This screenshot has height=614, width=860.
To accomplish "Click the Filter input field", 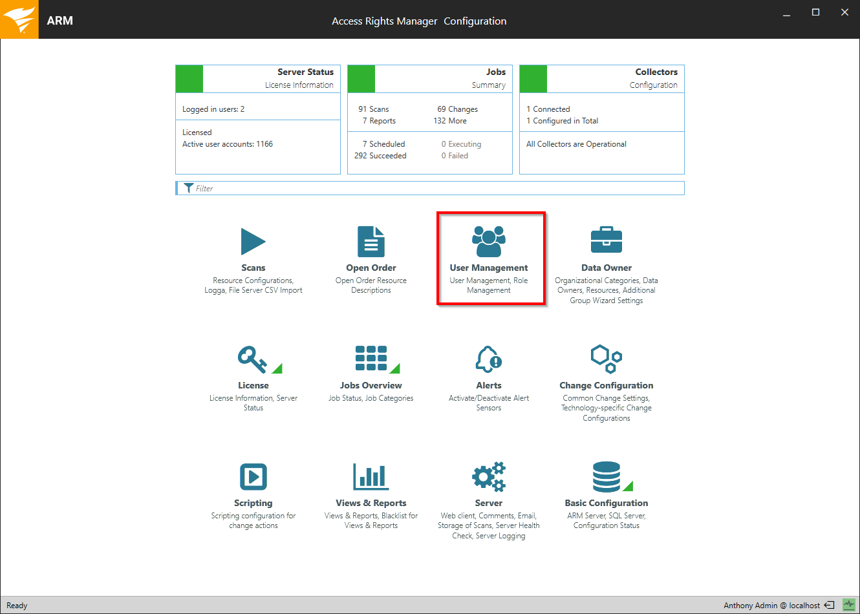I will tap(433, 188).
